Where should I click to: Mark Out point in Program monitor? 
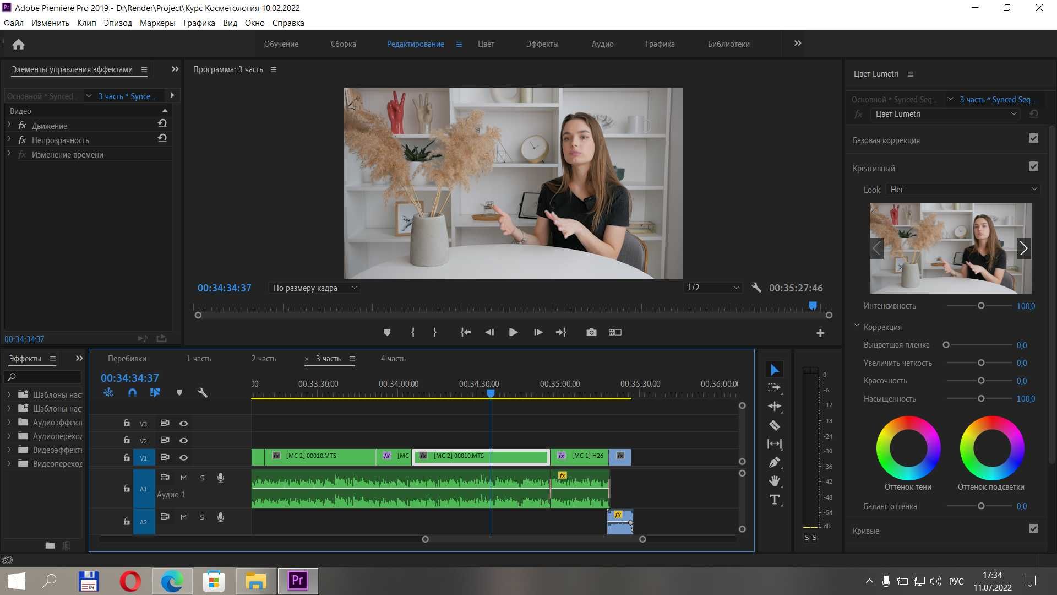coord(435,332)
